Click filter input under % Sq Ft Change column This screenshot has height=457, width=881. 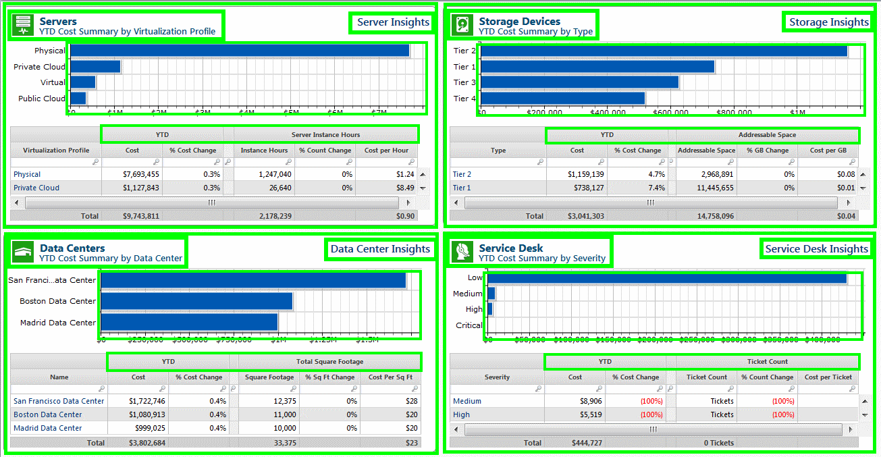[x=329, y=389]
